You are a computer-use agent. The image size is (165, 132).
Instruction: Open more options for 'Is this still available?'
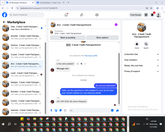click(x=85, y=64)
